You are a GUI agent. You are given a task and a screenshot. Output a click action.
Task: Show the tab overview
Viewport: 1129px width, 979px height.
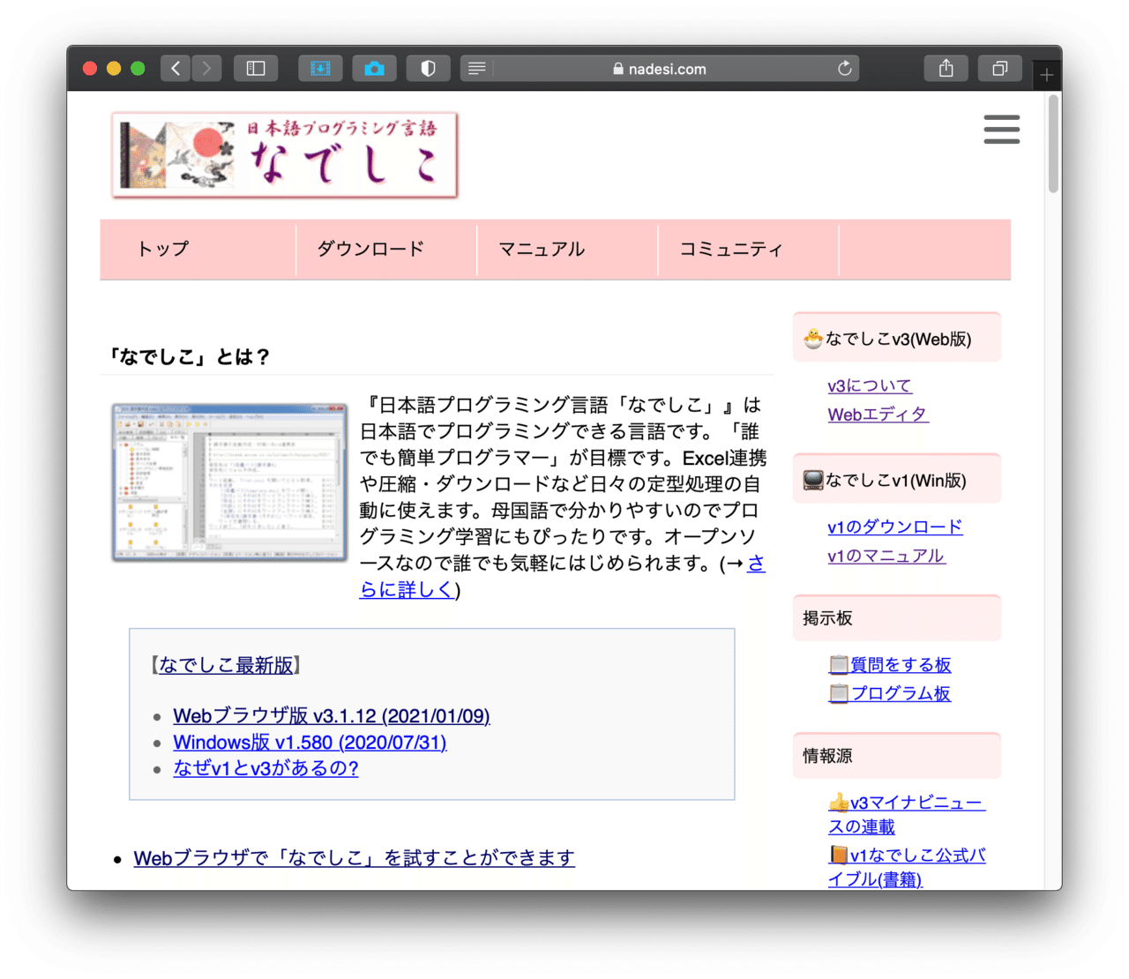click(x=1000, y=69)
